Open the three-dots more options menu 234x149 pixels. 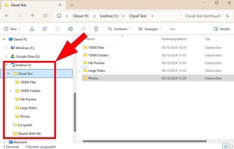point(173,29)
